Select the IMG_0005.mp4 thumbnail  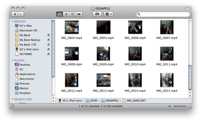pyautogui.click(x=103, y=27)
